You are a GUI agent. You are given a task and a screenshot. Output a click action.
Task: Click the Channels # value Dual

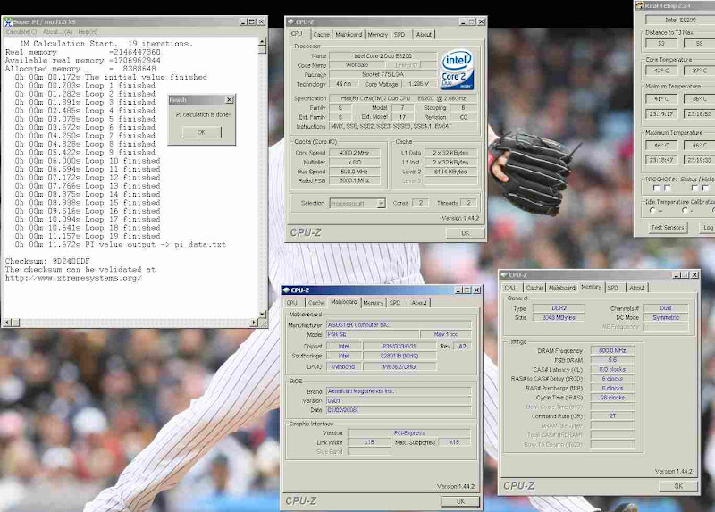(666, 308)
